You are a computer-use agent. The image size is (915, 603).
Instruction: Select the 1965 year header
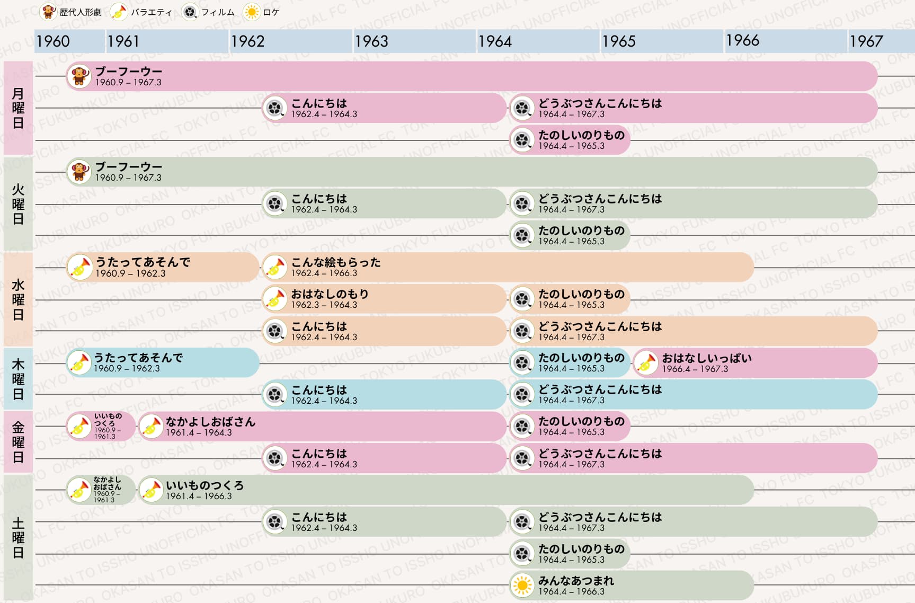[661, 41]
